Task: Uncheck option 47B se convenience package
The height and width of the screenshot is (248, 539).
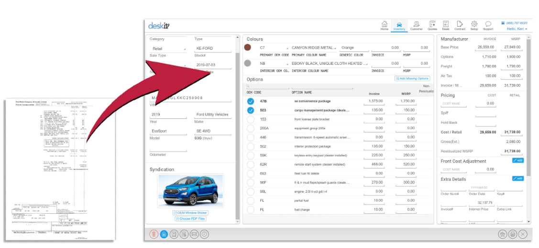Action: tap(251, 102)
